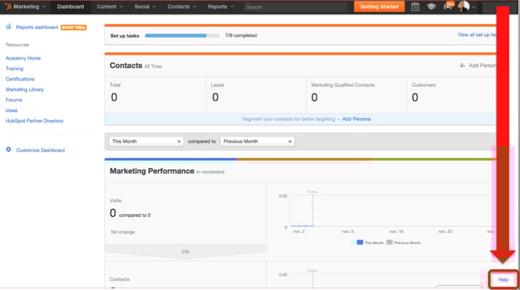Click the Customize Dashboard gear icon
The image size is (520, 290).
pyautogui.click(x=9, y=150)
